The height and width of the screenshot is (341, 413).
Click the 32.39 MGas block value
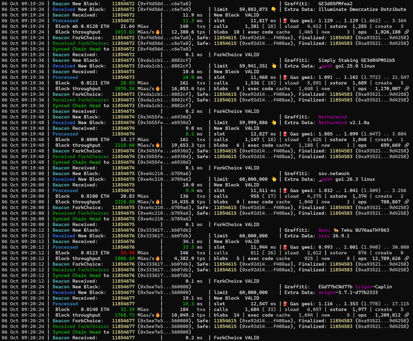127,309
